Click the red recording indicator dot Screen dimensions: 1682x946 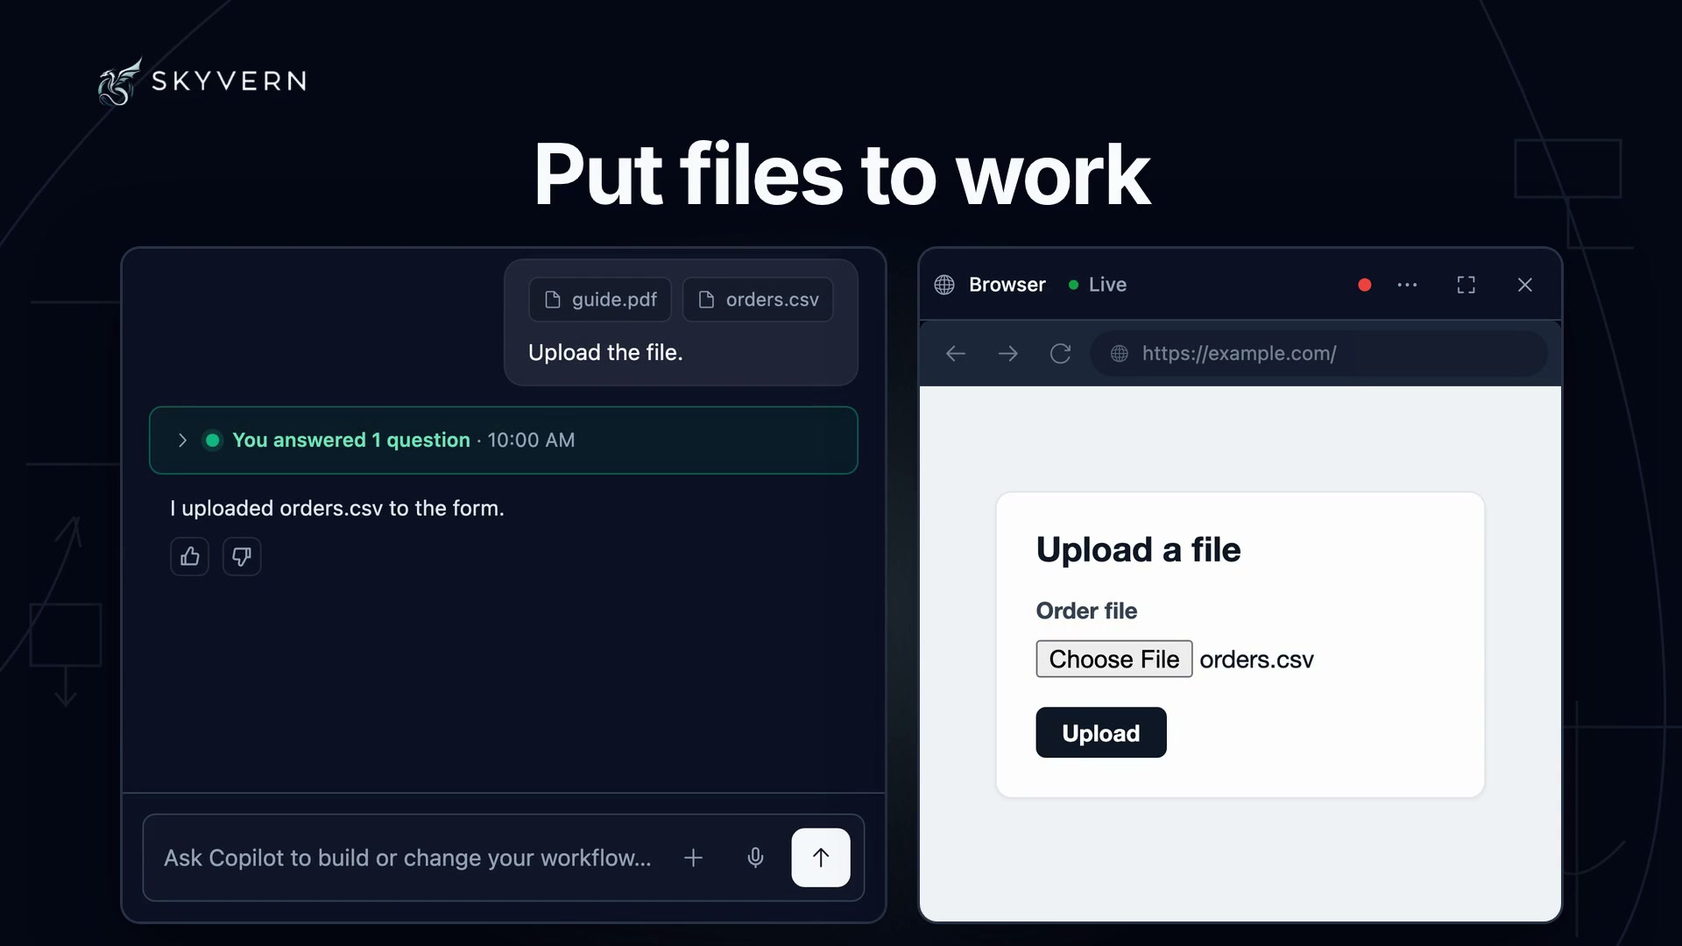click(x=1364, y=285)
